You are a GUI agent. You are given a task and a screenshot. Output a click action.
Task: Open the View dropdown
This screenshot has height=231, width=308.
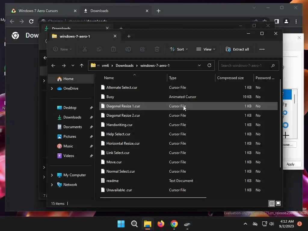(206, 49)
